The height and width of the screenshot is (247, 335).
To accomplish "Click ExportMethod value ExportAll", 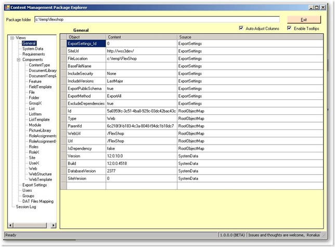I will point(141,96).
